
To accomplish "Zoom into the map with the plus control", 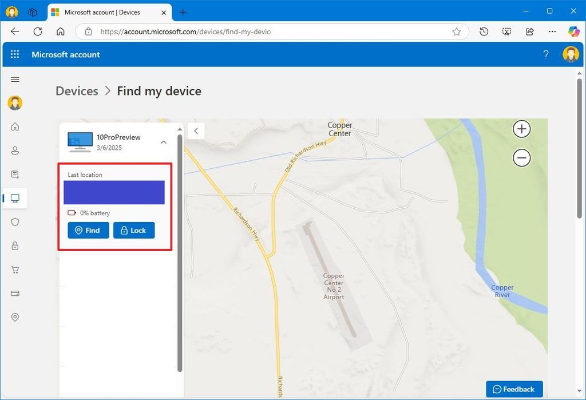I will 521,129.
